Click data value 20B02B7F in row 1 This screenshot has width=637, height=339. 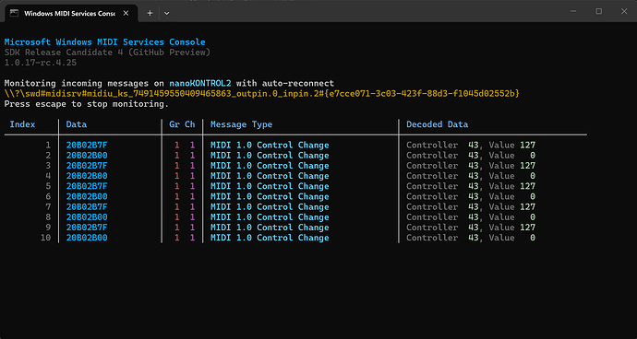[87, 146]
